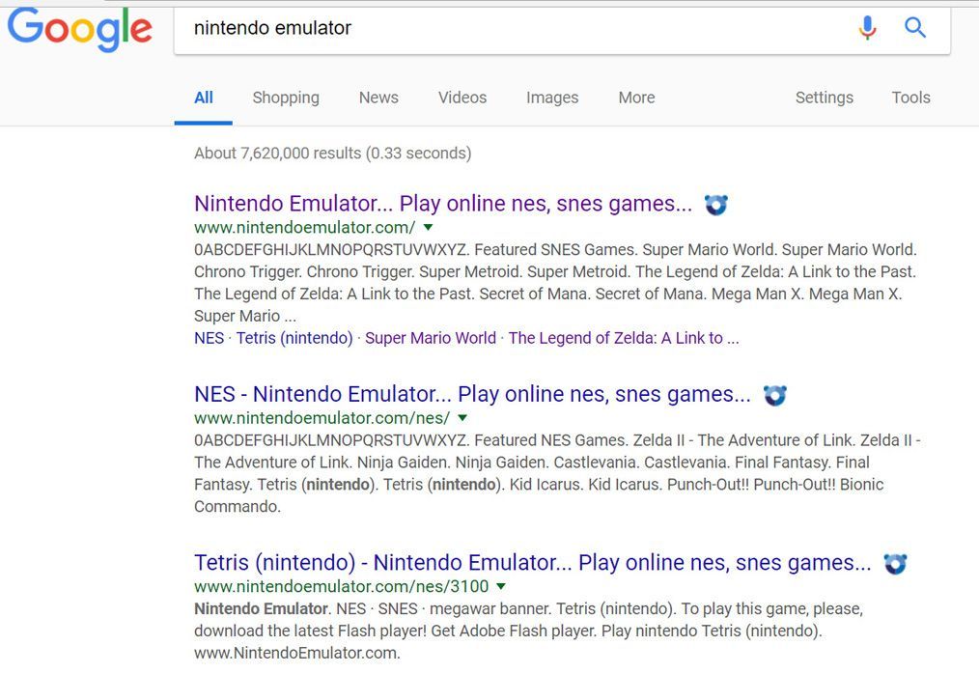Start voice search with the microphone icon
Viewport: 979px width, 674px height.
pyautogui.click(x=867, y=27)
